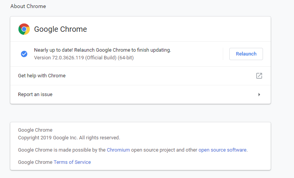This screenshot has height=178, width=294.
Task: Follow the open source software link
Action: (222, 150)
